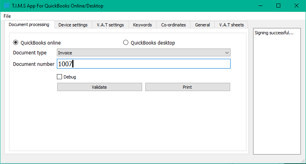Click the 'Document type' label

30,53
